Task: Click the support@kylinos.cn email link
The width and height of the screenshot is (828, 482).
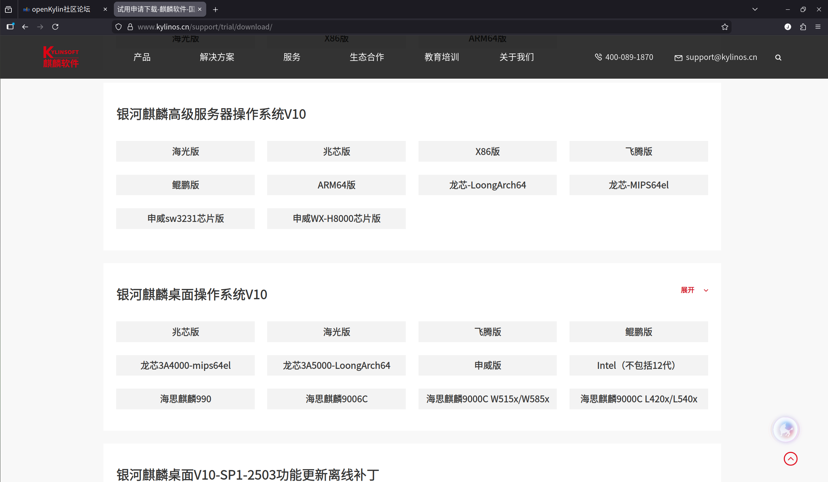Action: [721, 57]
